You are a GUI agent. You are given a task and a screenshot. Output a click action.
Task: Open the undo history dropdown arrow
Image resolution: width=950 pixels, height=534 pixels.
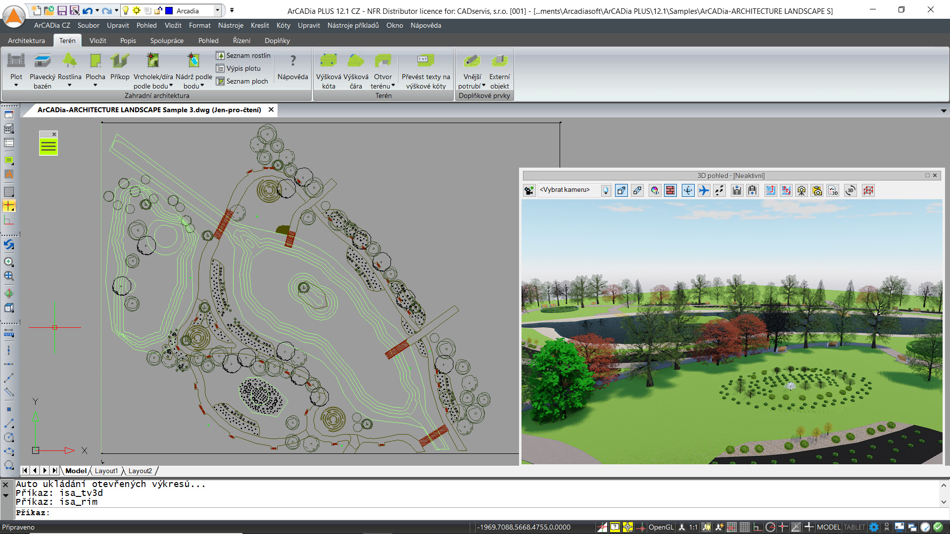click(x=97, y=10)
